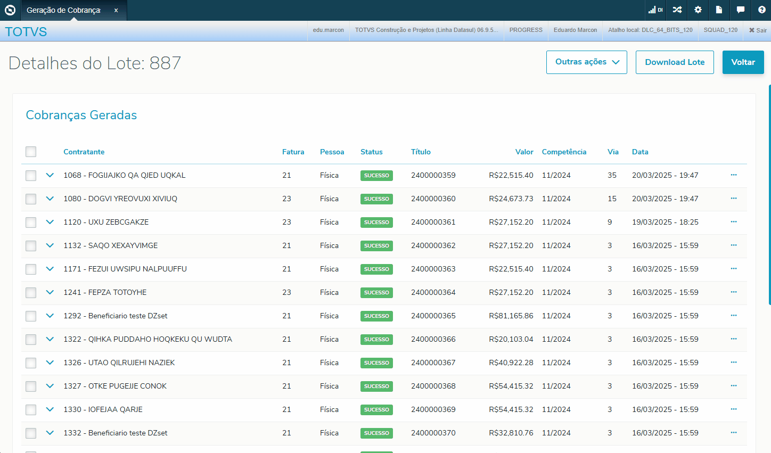This screenshot has width=771, height=453.
Task: Click the Download Lote button
Action: pos(675,62)
